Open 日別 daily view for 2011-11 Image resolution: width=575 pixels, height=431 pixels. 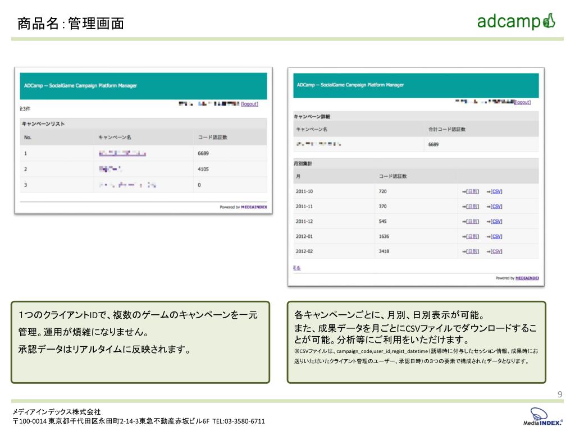pos(473,207)
